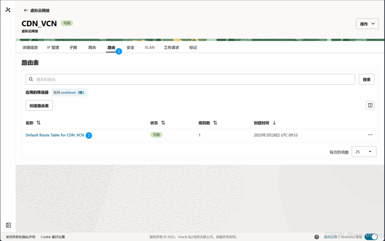
Task: Open Cookie 喜好设置 footer link
Action: click(x=53, y=237)
